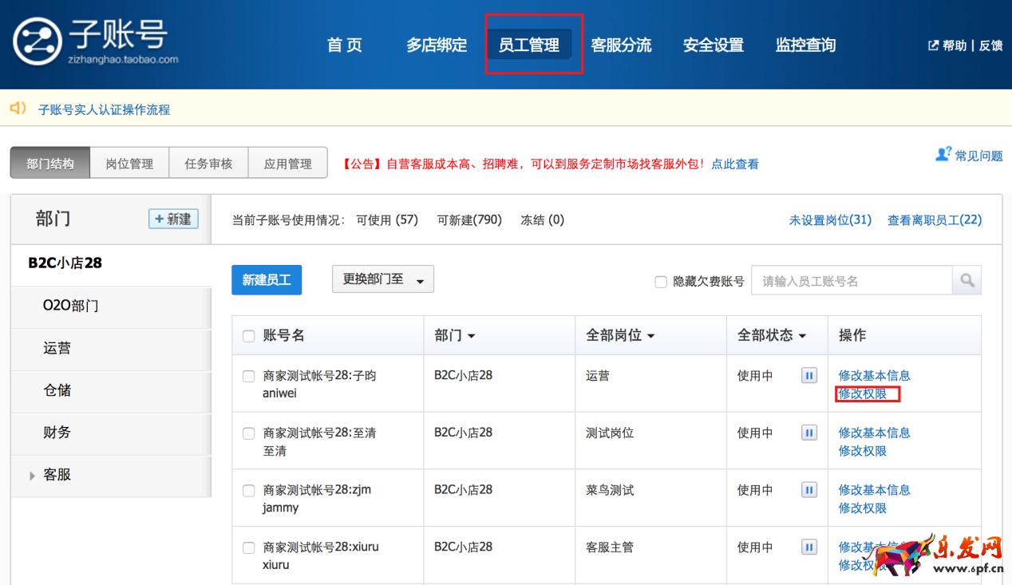Open 多店绑定 navigation item

point(437,45)
